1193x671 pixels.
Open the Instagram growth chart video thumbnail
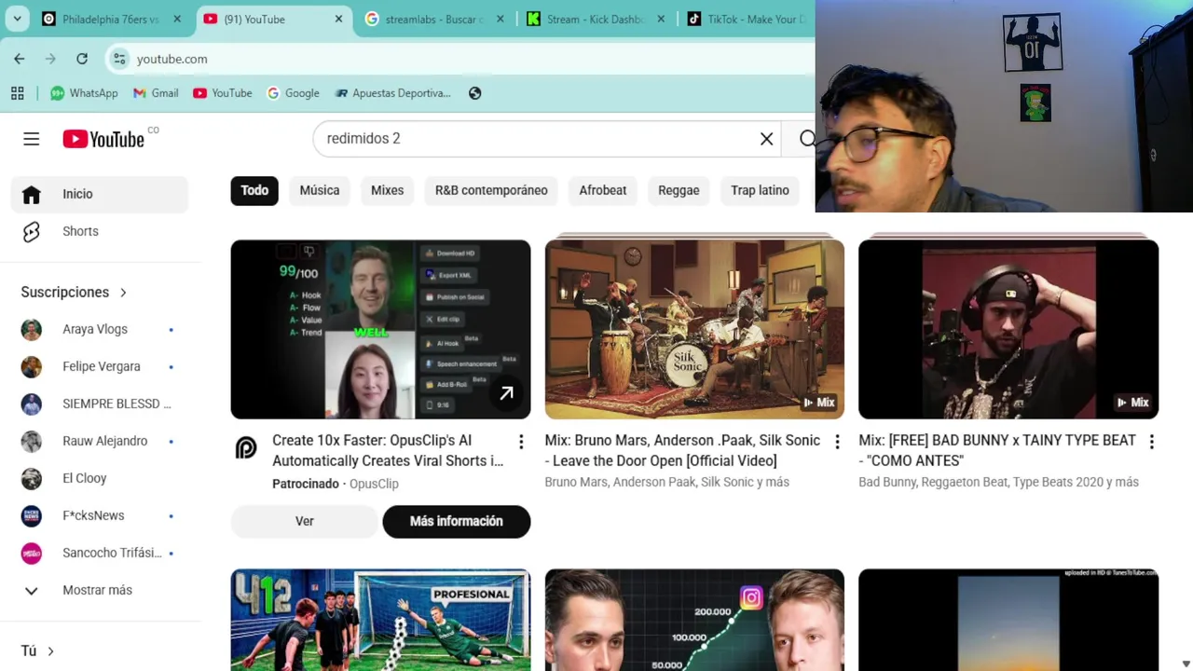[x=694, y=620]
